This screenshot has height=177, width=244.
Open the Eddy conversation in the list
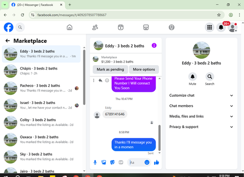pos(41,54)
